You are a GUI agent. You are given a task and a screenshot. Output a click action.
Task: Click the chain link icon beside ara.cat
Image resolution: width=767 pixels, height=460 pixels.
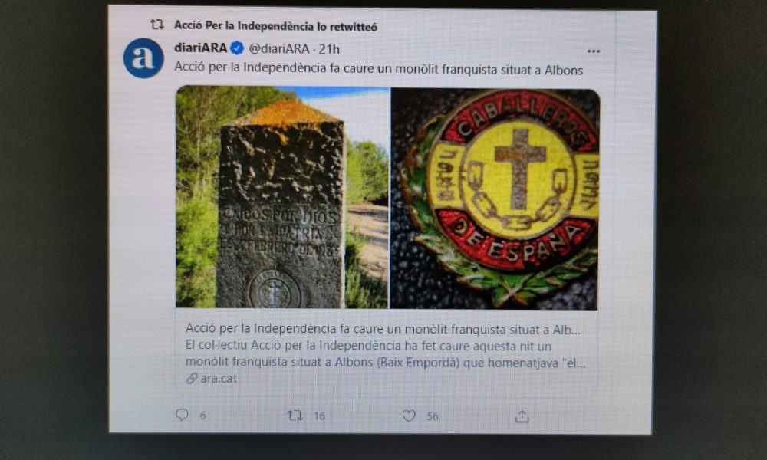point(192,379)
